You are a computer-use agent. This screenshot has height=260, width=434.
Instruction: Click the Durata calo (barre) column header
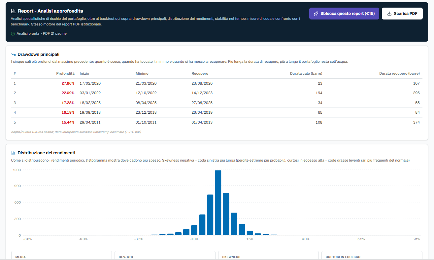(306, 73)
